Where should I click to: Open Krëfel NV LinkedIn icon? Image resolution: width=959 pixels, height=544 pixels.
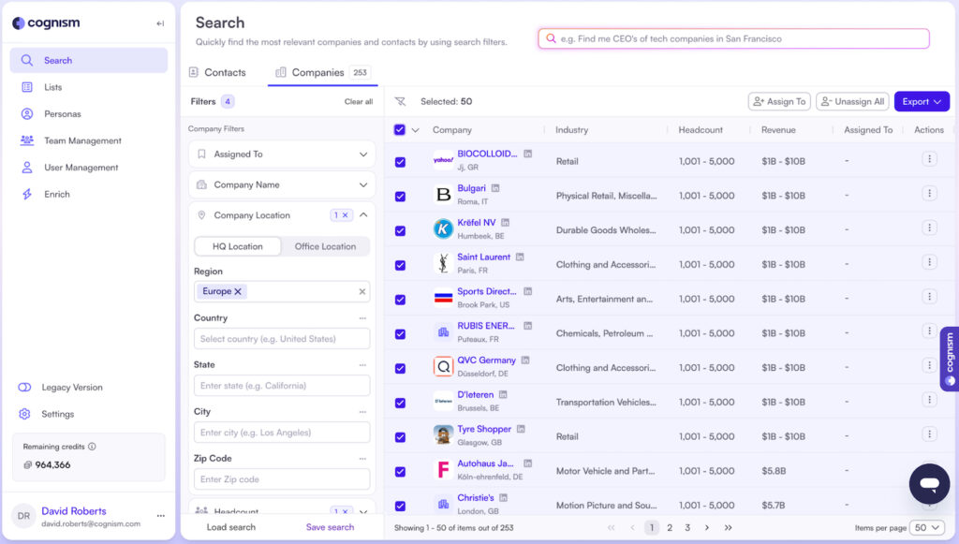click(x=505, y=223)
